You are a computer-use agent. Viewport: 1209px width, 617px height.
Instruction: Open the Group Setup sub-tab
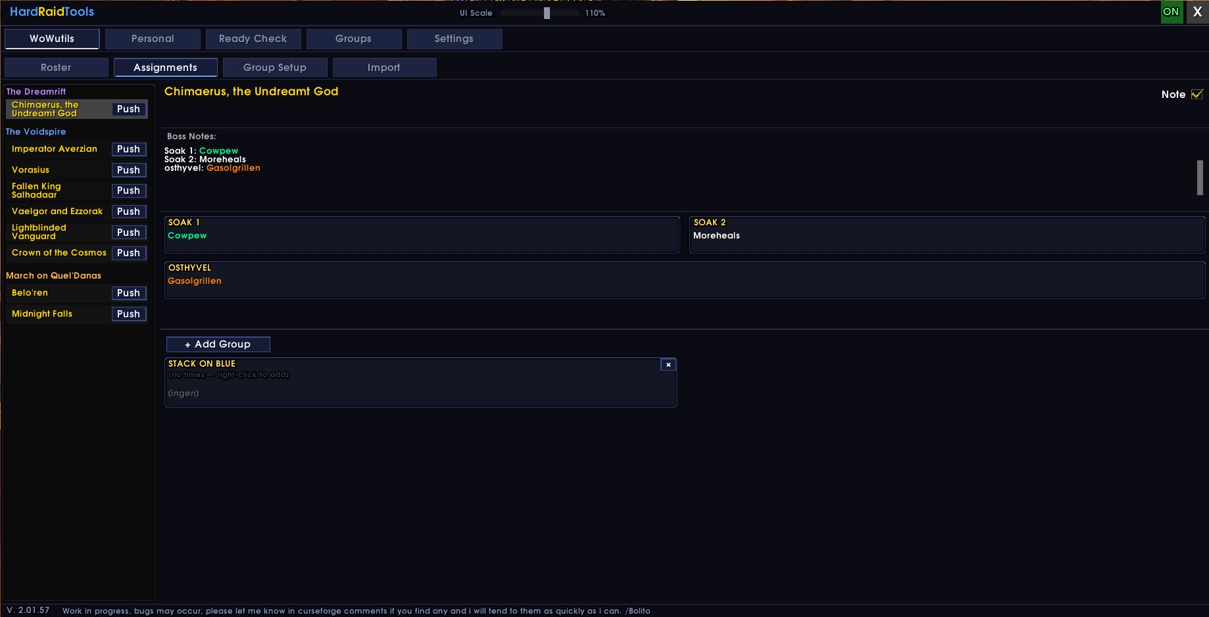click(275, 68)
